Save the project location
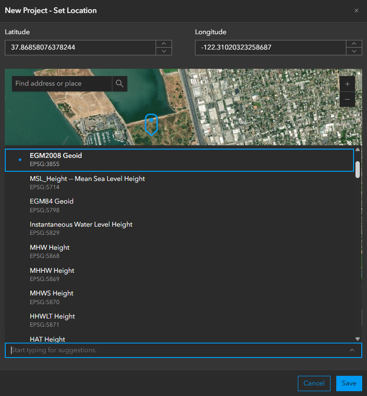This screenshot has width=367, height=396. click(x=349, y=383)
